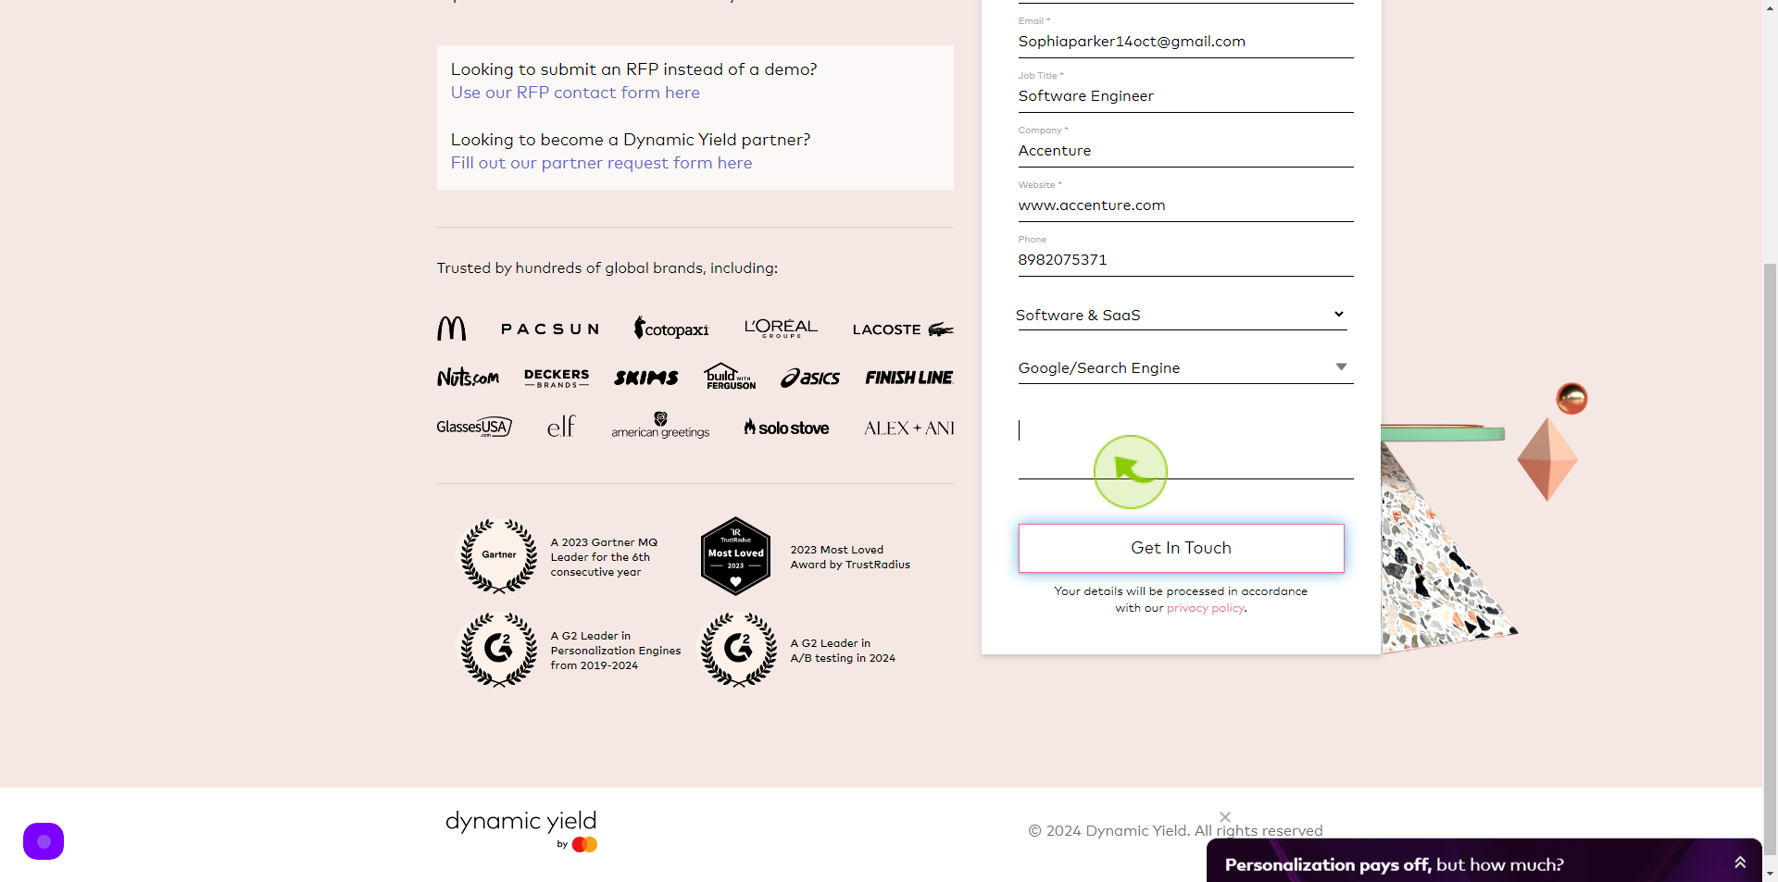Open the purple chat widget button
Viewport: 1778px width, 882px height.
point(44,841)
